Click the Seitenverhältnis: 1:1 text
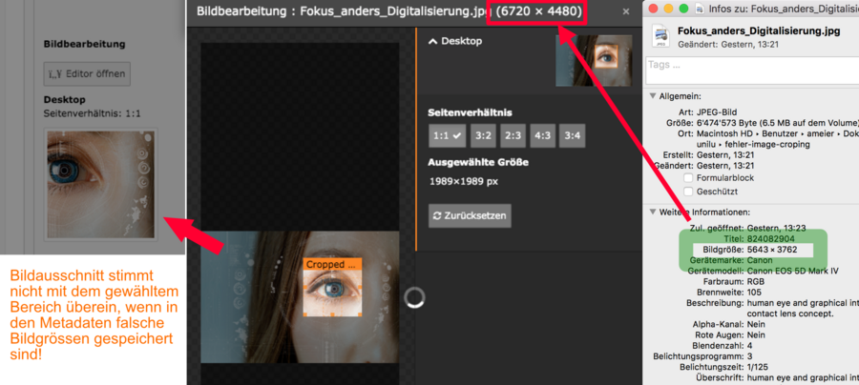This screenshot has width=859, height=385. [92, 113]
